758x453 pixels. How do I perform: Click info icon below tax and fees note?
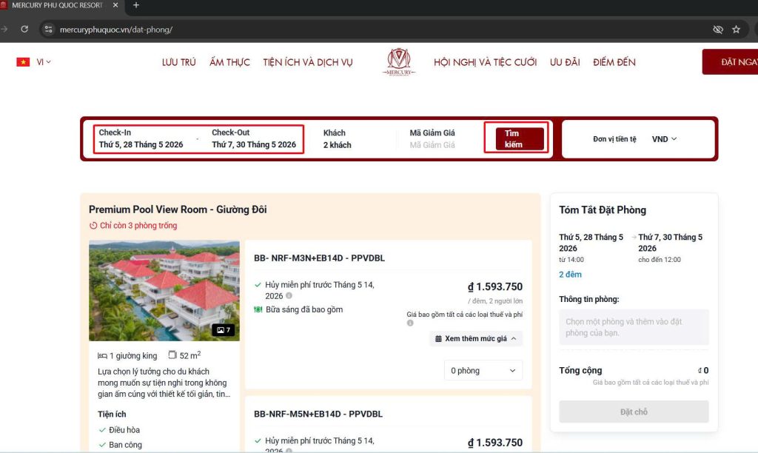tap(410, 323)
